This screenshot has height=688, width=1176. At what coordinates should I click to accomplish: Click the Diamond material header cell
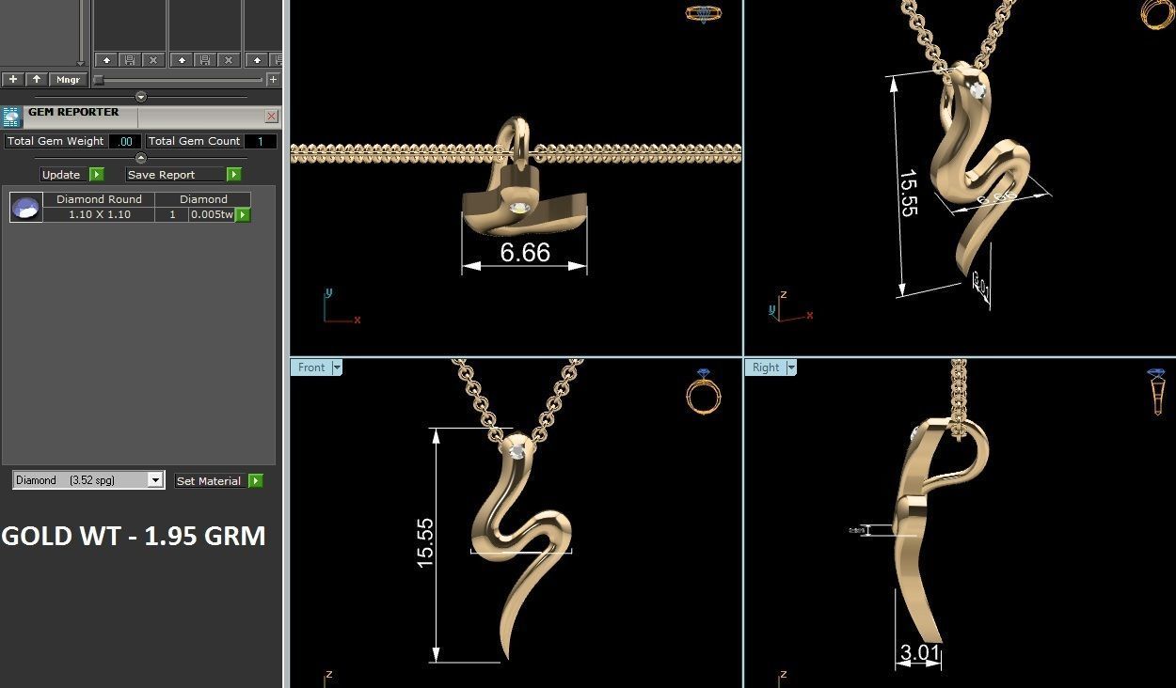[x=204, y=199]
